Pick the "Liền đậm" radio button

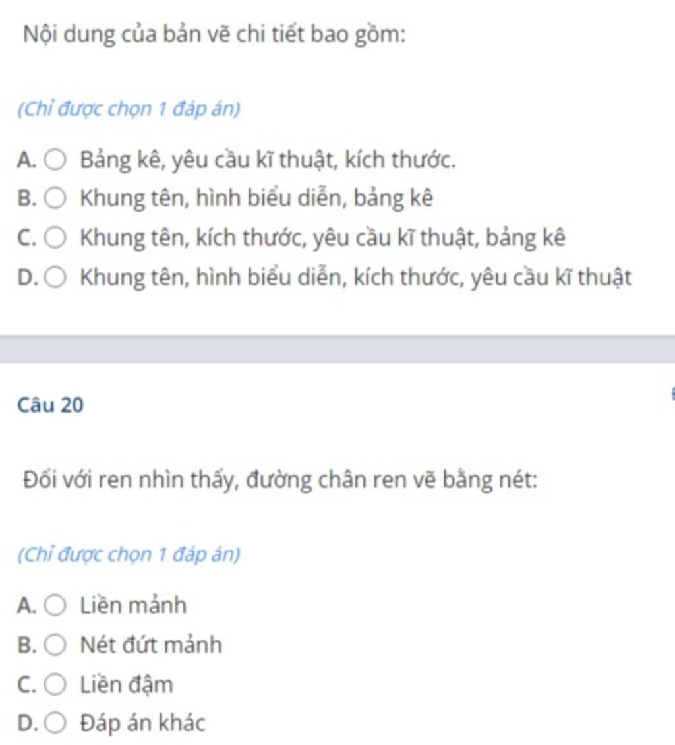pyautogui.click(x=55, y=684)
